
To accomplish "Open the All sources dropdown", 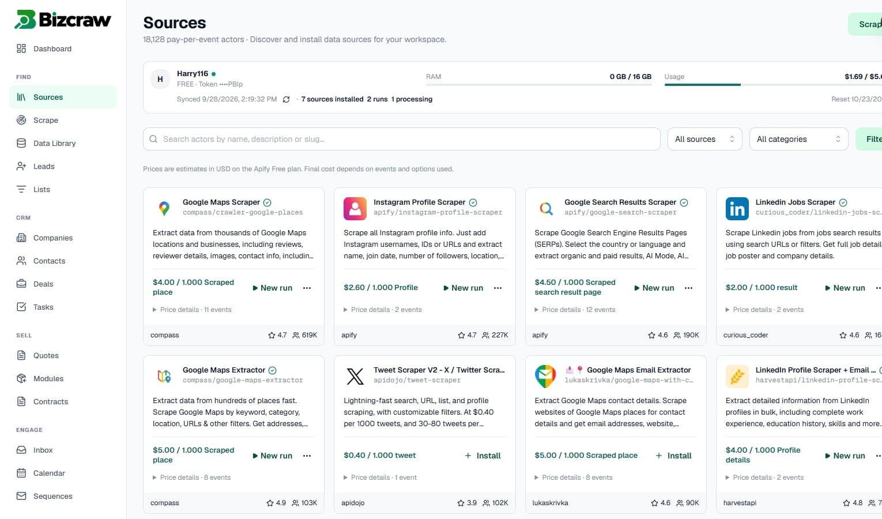I will click(x=704, y=139).
